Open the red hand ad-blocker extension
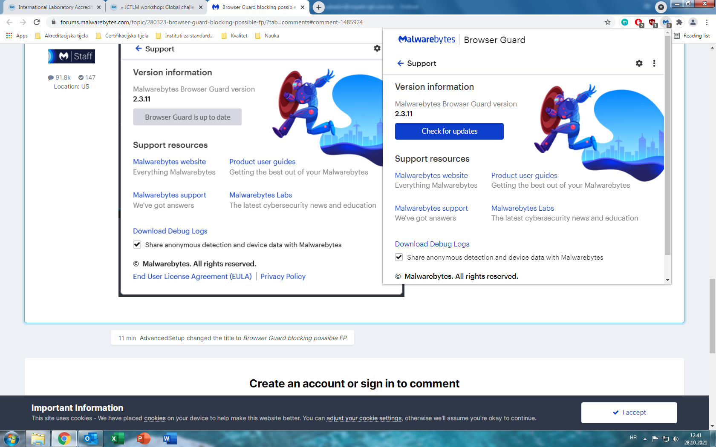Screen dimensions: 716x447 point(638,22)
